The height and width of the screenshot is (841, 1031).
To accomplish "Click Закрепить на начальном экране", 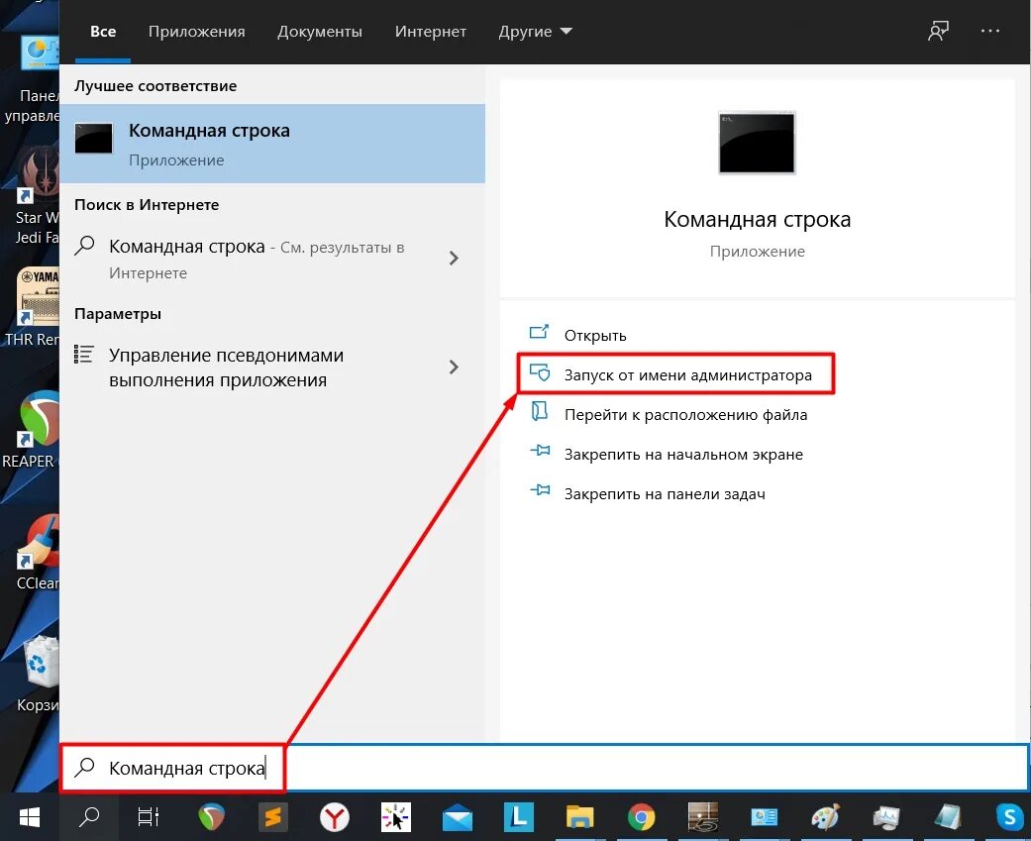I will (x=683, y=455).
